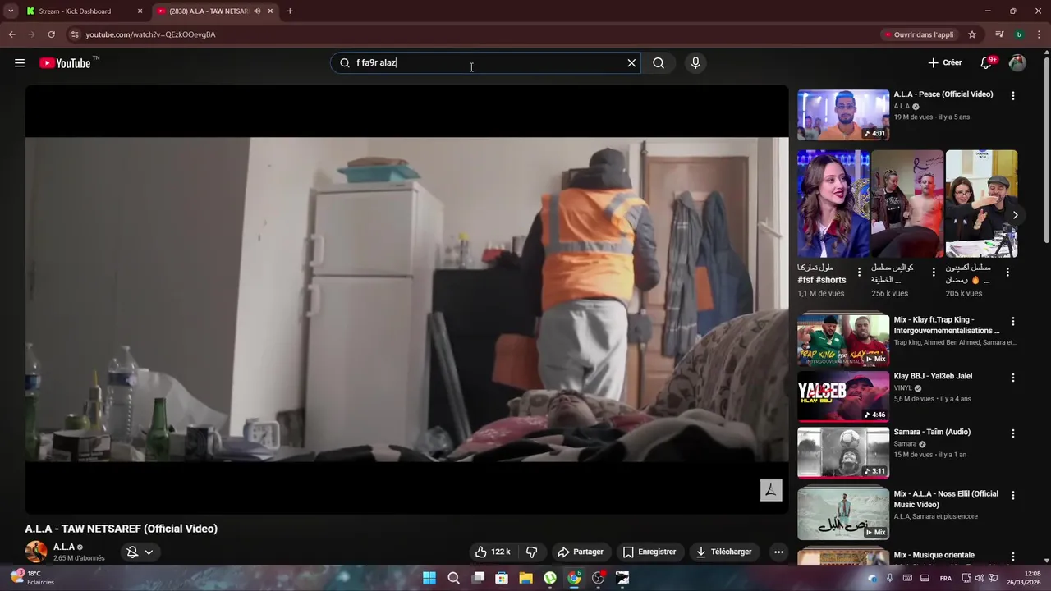1051x591 pixels.
Task: Mute the YouTube tab audio icon
Action: (x=257, y=11)
